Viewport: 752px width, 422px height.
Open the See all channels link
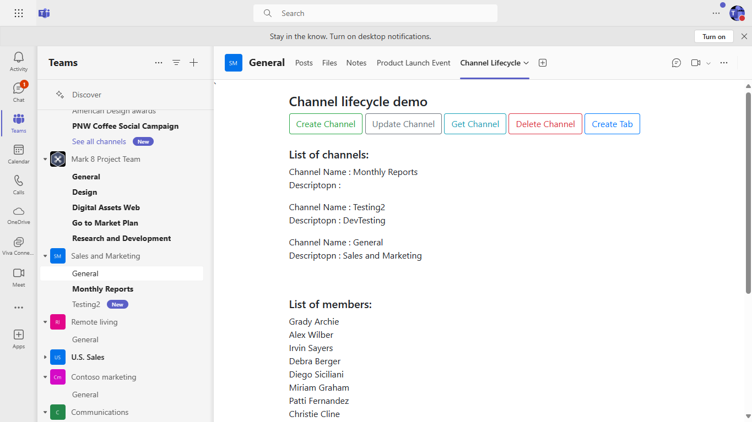tap(99, 141)
